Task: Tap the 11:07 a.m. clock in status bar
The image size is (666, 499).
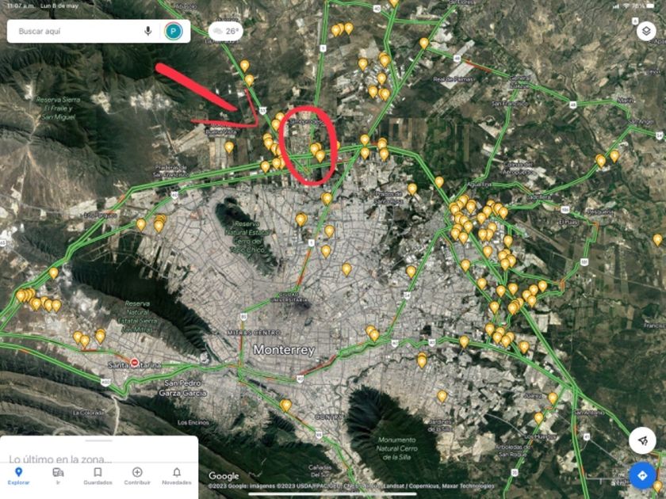Action: coord(21,6)
